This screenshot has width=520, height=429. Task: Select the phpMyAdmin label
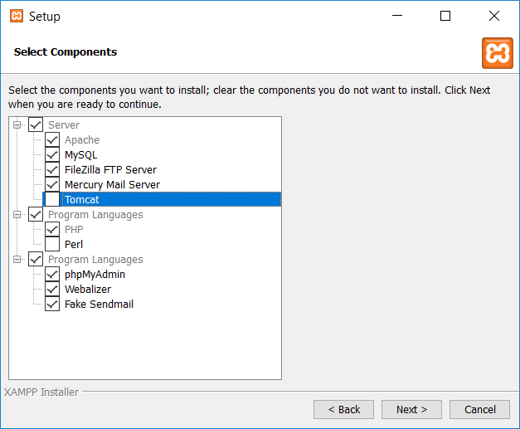tap(95, 275)
